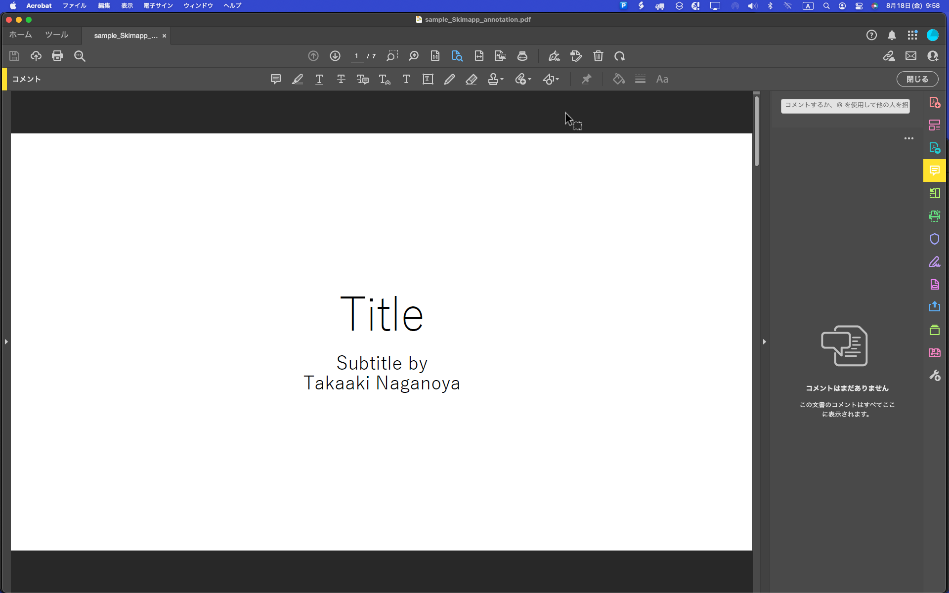Click the document vertical scrollbar
Screen dimensions: 949x593
click(756, 130)
